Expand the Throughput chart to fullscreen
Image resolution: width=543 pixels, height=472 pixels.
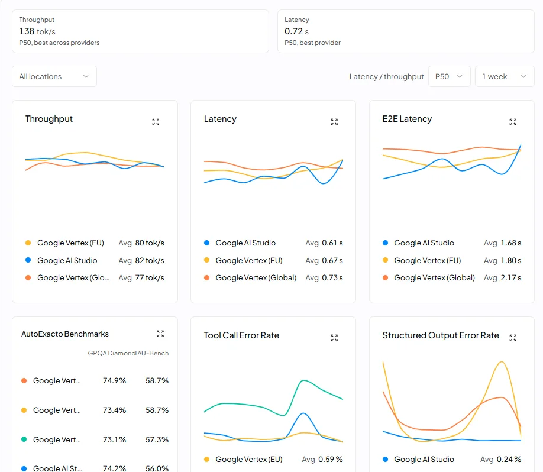click(156, 122)
